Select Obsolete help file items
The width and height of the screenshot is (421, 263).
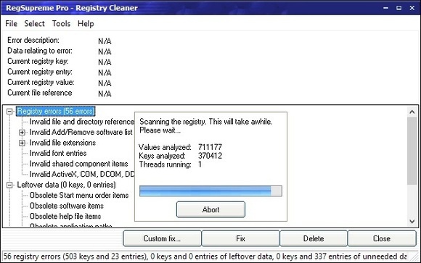[65, 216]
